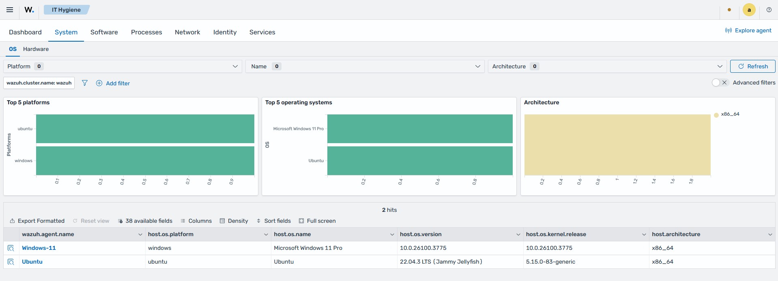Viewport: 778px width, 281px height.
Task: Click the orange notification dot indicator
Action: coord(729,10)
